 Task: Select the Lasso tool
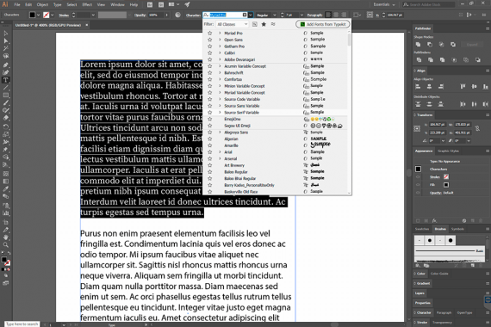6,56
